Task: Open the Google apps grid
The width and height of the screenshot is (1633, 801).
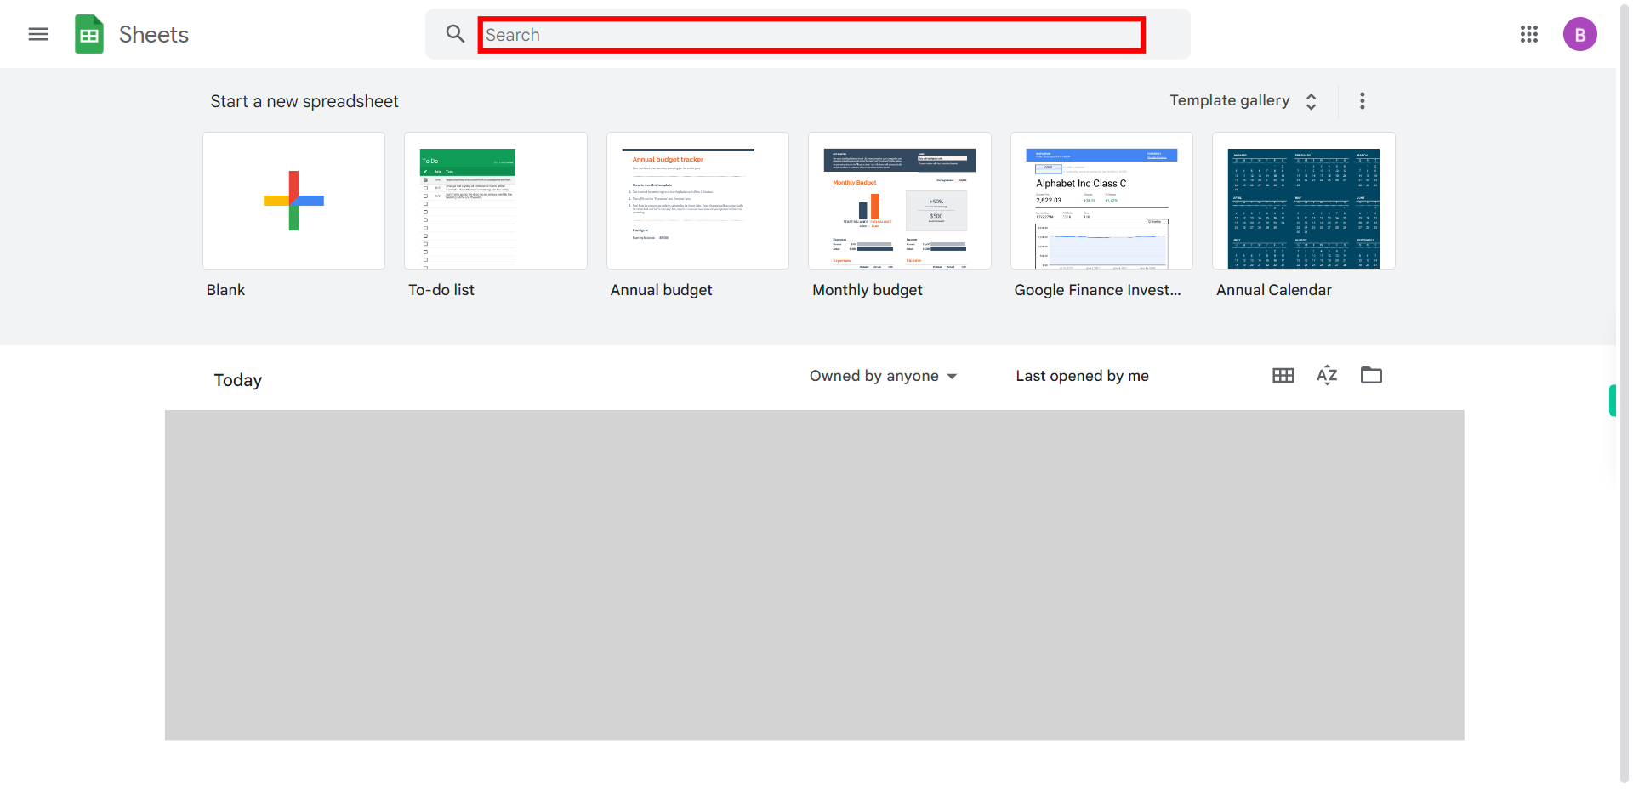Action: 1529,34
